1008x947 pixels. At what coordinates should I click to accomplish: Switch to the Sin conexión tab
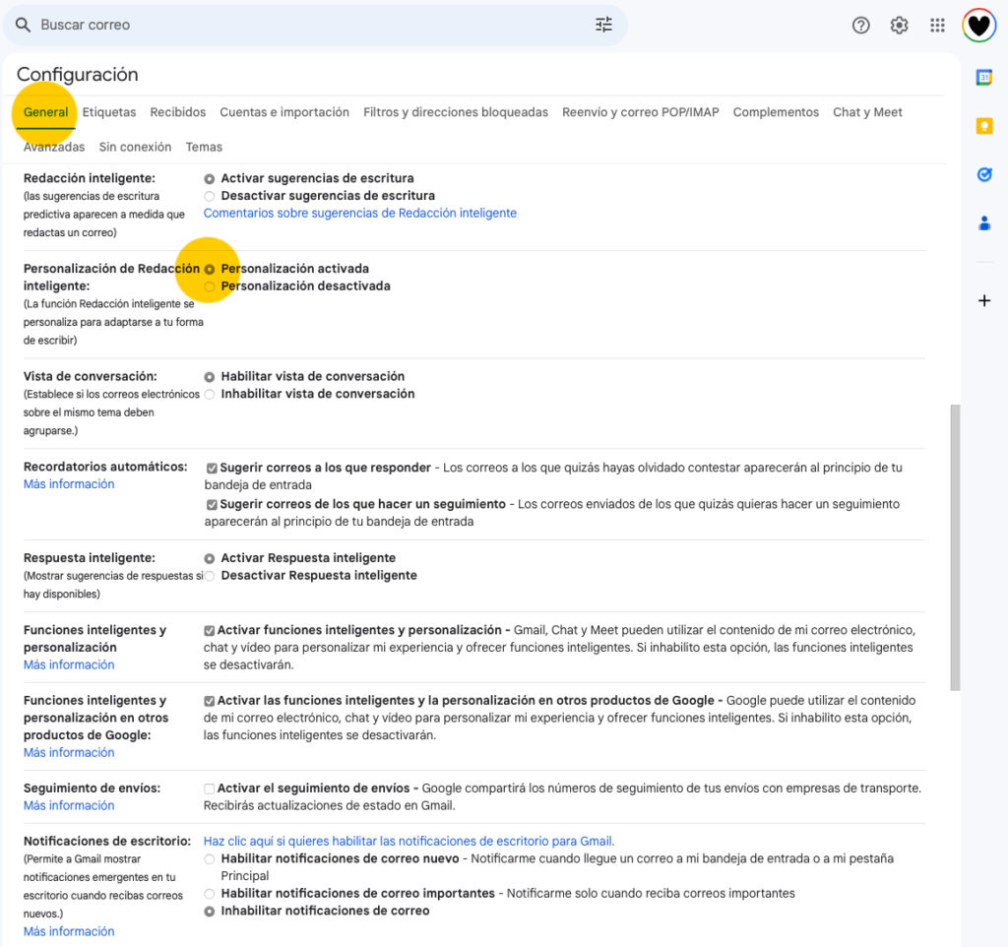(x=135, y=147)
